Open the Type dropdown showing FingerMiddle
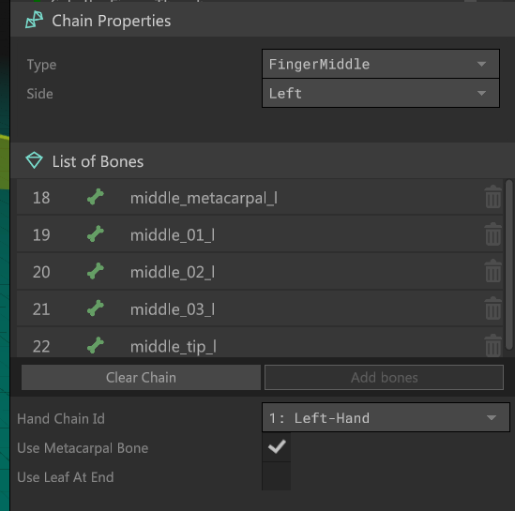The height and width of the screenshot is (511, 515). [381, 64]
